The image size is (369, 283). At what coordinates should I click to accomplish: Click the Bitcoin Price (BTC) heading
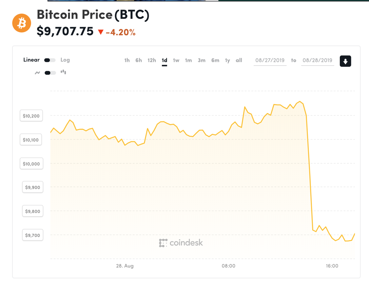[x=93, y=15]
